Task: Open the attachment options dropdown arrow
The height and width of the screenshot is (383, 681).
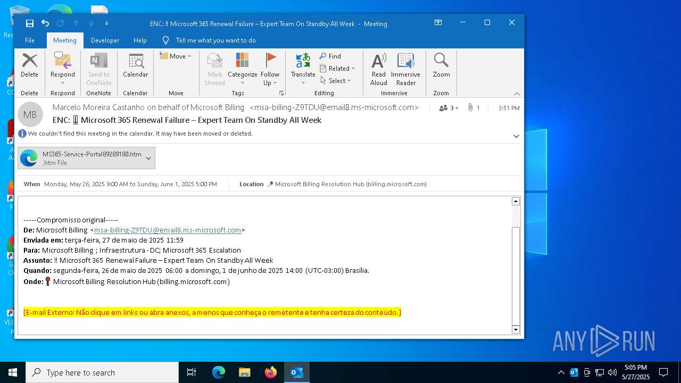Action: pyautogui.click(x=148, y=158)
